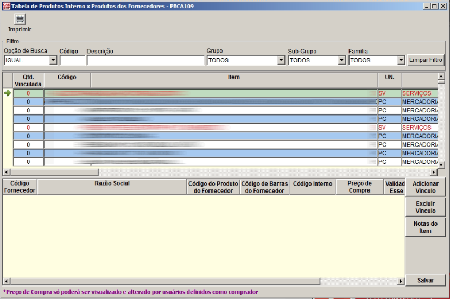Viewport: 450px width, 299px height.
Task: Click Adicionar Vinculo button
Action: tap(426, 187)
